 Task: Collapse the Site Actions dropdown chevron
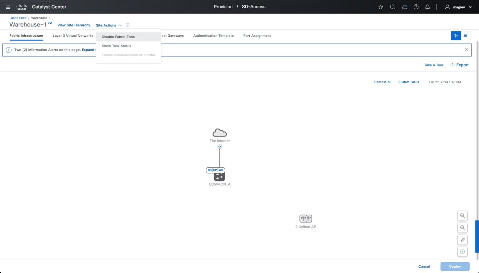(x=119, y=25)
